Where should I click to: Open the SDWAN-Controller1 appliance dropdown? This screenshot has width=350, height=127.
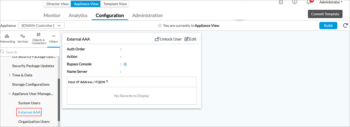coord(41,26)
